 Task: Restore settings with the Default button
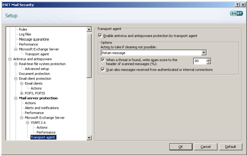pos(230,147)
